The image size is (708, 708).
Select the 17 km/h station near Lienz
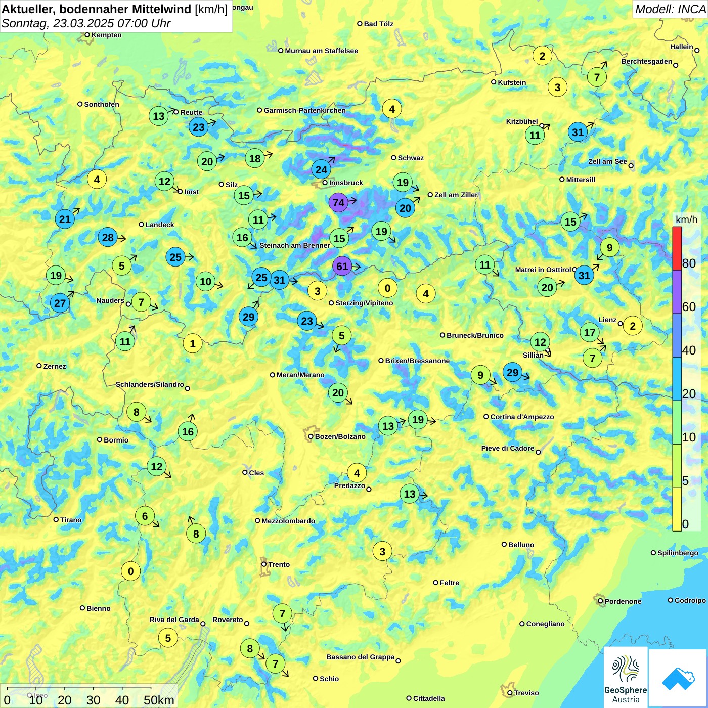(x=590, y=332)
